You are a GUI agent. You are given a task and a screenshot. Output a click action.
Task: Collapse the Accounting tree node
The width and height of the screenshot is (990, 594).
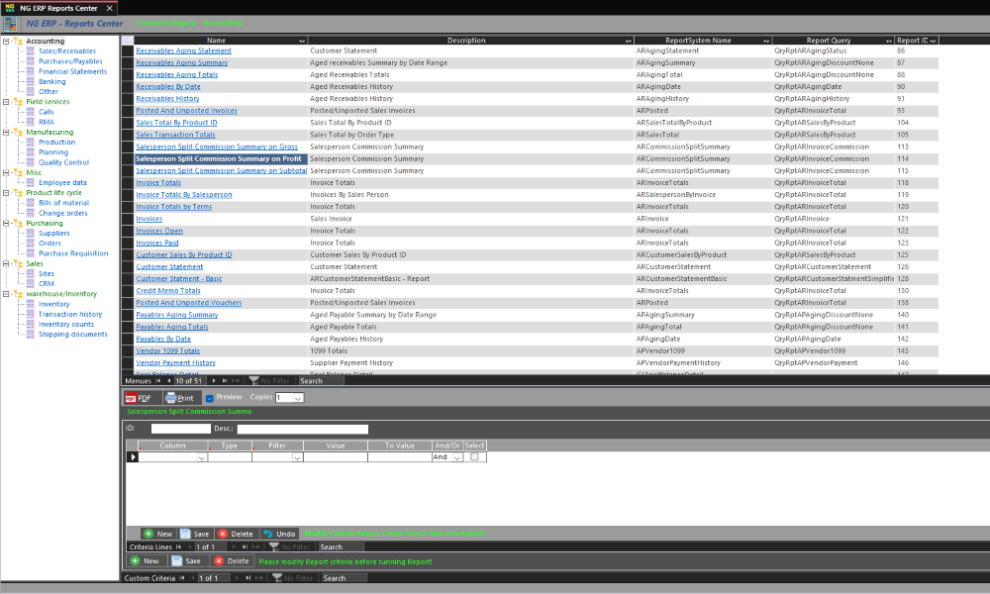click(7, 42)
